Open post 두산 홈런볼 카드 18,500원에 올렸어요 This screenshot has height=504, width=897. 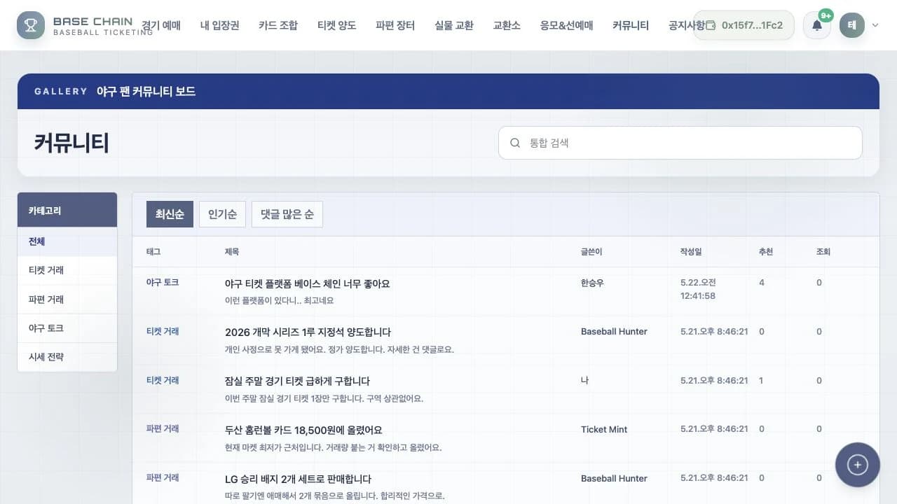[303, 430]
